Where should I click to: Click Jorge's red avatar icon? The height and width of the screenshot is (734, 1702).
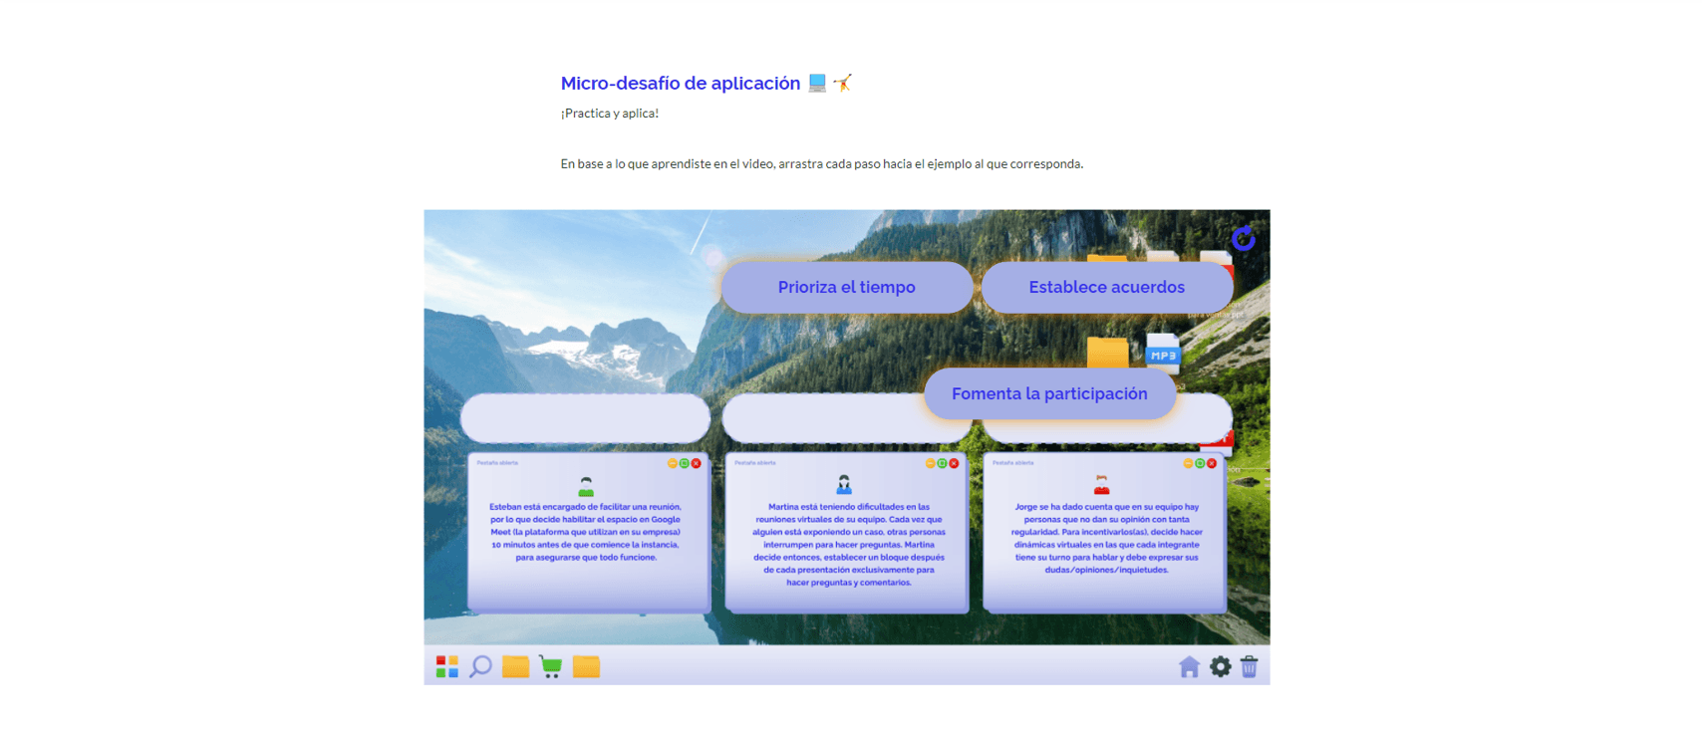tap(1101, 485)
